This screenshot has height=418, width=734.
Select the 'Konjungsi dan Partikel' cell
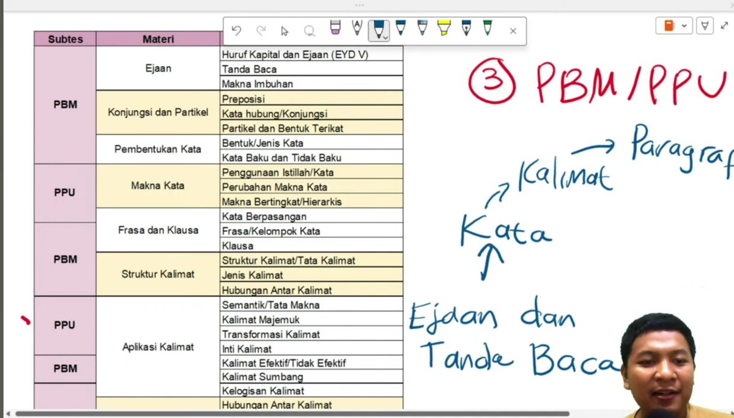(x=158, y=112)
